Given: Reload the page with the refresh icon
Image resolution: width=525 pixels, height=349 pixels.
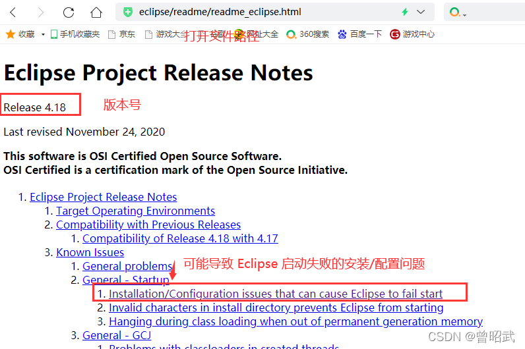Looking at the screenshot, I should [69, 13].
